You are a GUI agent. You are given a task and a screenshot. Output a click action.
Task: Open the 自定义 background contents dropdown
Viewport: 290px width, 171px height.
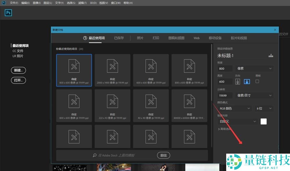(238, 121)
